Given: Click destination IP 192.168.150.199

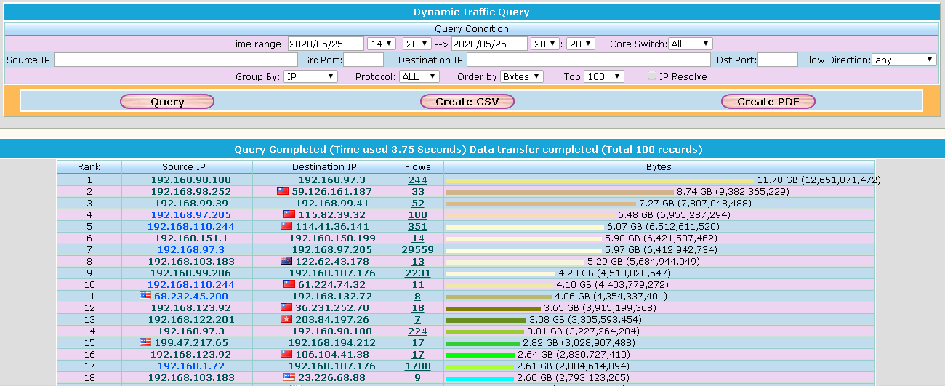Looking at the screenshot, I should (332, 238).
